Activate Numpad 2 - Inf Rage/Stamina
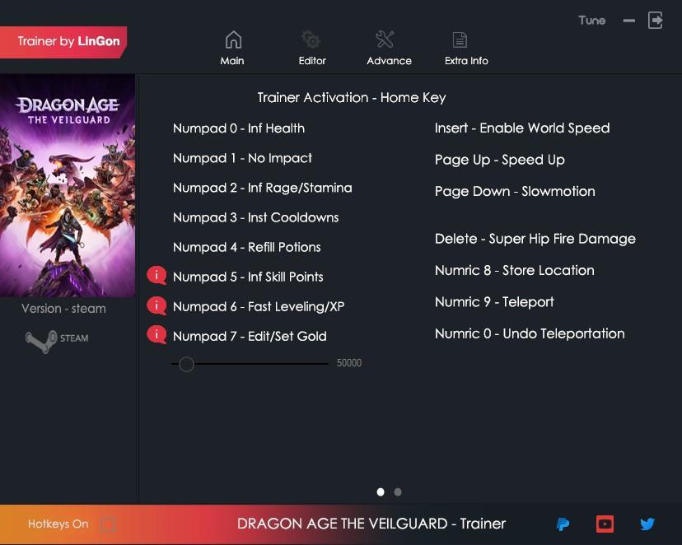 (262, 188)
